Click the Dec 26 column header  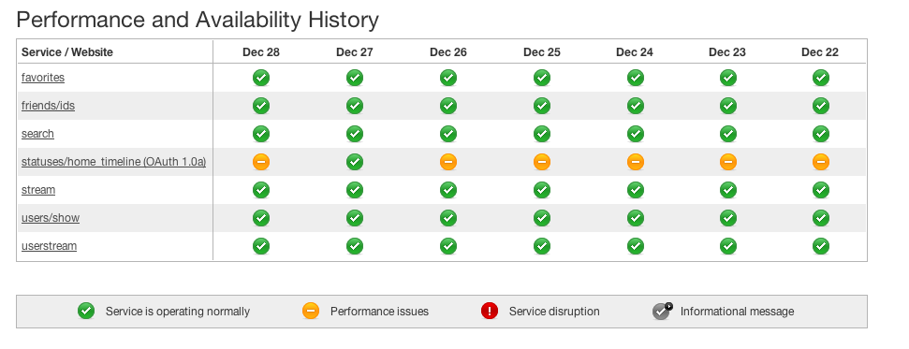[x=448, y=52]
